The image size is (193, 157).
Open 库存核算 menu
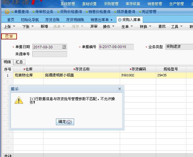point(133,4)
